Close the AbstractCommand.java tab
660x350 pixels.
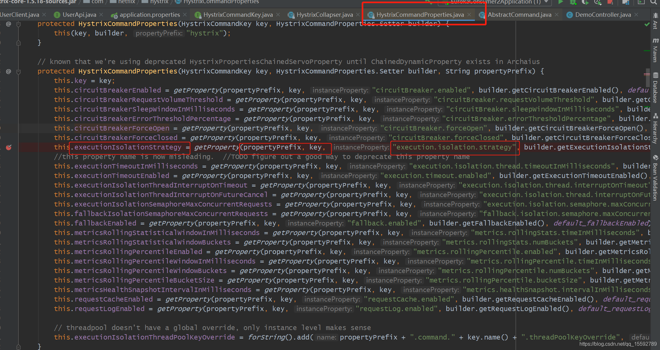pyautogui.click(x=557, y=15)
